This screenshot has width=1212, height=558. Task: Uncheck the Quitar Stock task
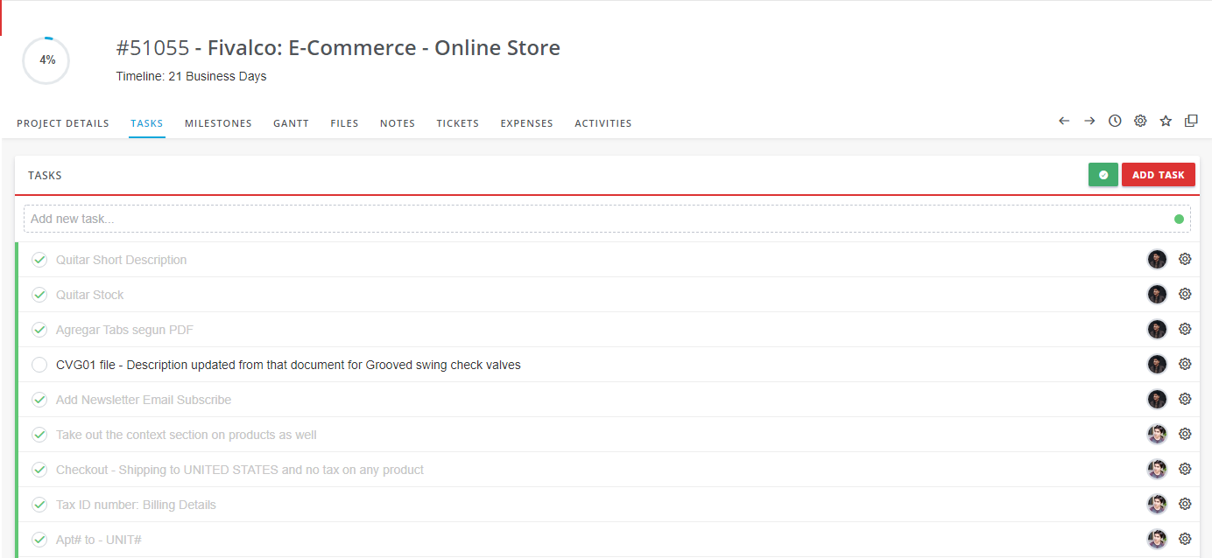tap(39, 295)
